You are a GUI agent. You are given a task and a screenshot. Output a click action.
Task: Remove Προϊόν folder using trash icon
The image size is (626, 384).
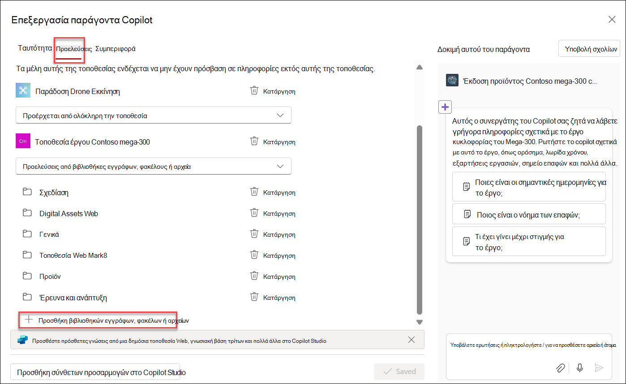(x=254, y=276)
